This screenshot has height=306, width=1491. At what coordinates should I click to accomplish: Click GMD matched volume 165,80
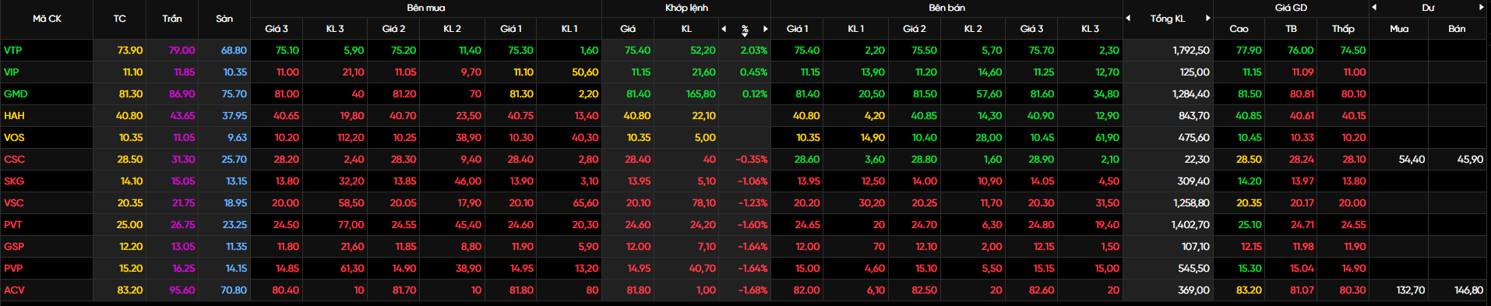point(700,94)
